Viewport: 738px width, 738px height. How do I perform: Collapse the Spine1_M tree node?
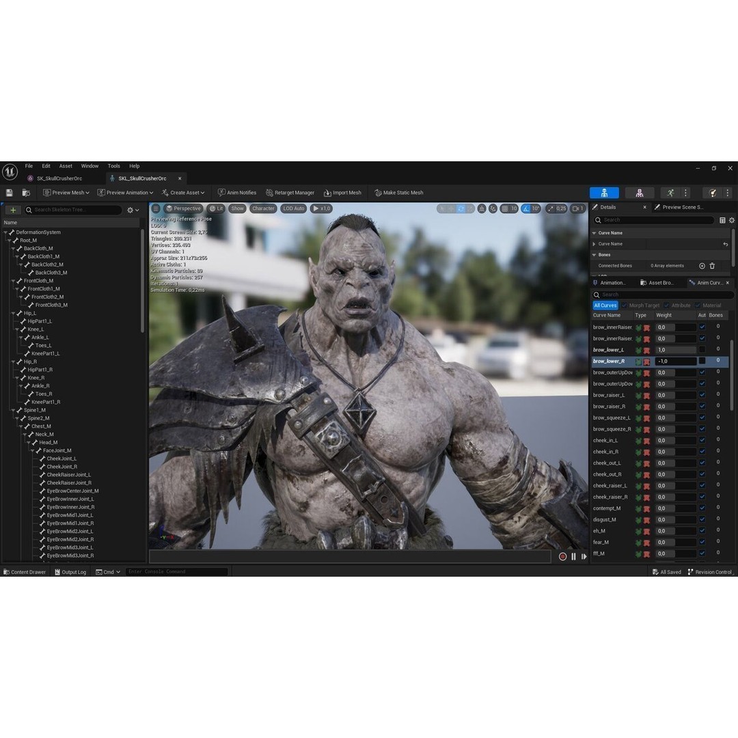tap(13, 411)
